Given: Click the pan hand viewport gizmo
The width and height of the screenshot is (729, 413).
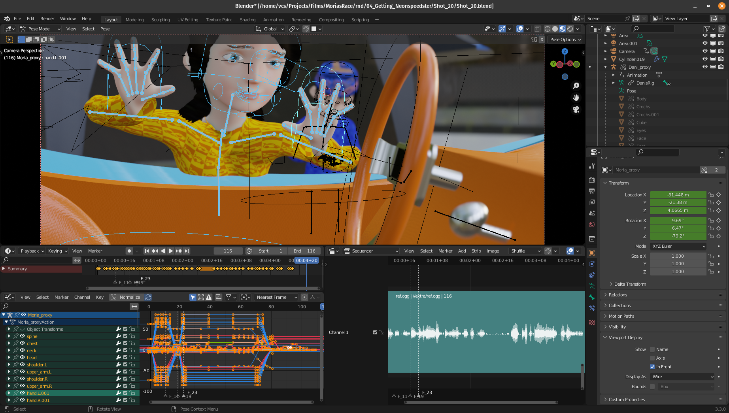Looking at the screenshot, I should pyautogui.click(x=576, y=98).
